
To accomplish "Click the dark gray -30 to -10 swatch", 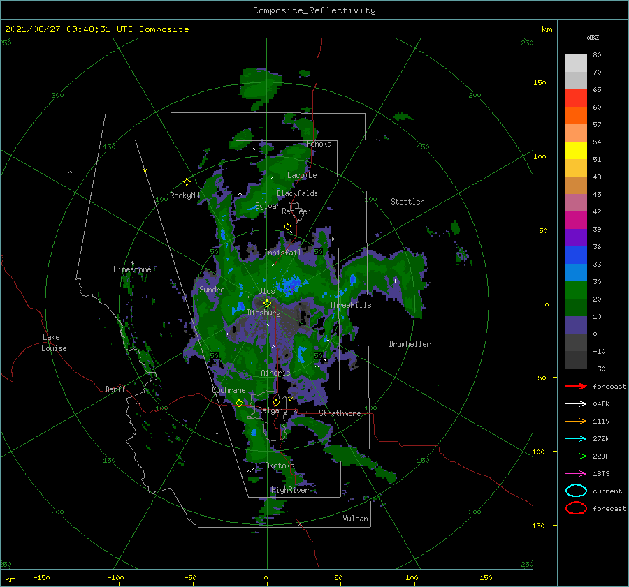I will tap(576, 360).
